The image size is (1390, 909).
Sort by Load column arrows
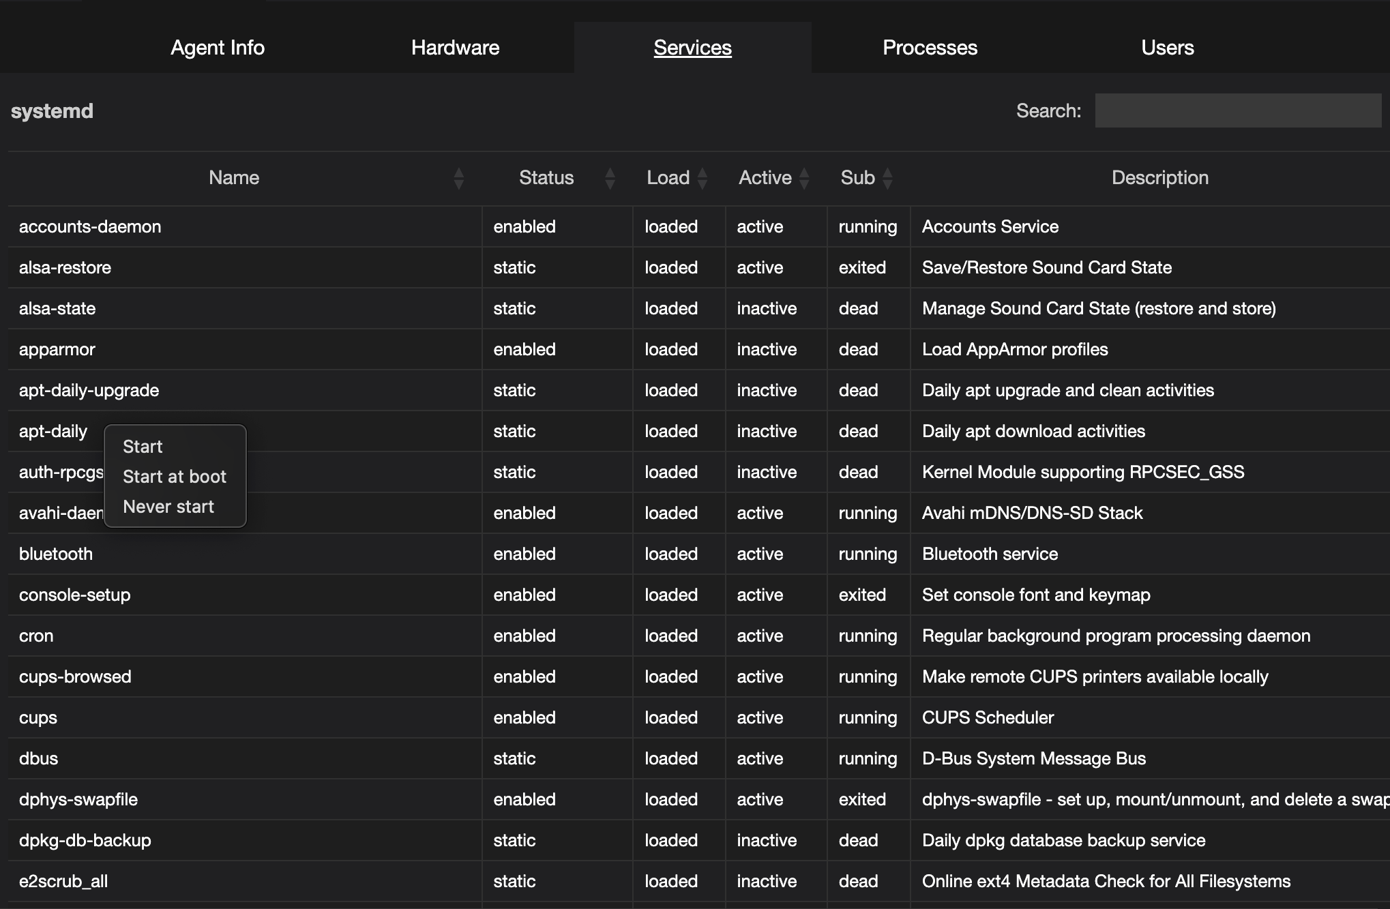tap(702, 179)
